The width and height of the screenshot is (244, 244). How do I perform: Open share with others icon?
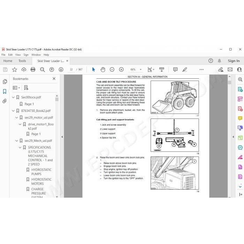(x=239, y=70)
